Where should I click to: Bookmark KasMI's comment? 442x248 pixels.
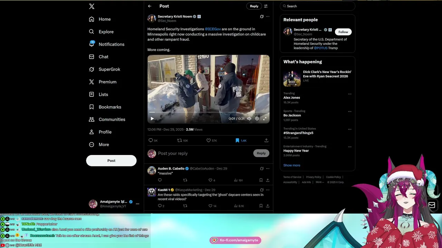click(x=261, y=206)
